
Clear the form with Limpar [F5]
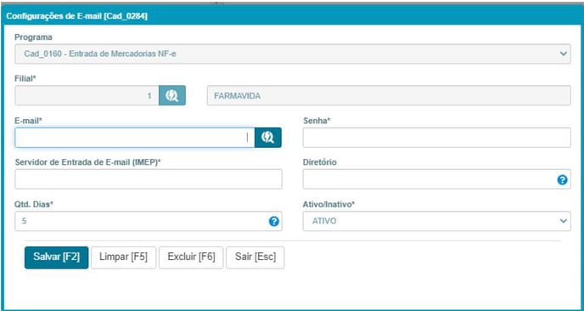[124, 257]
